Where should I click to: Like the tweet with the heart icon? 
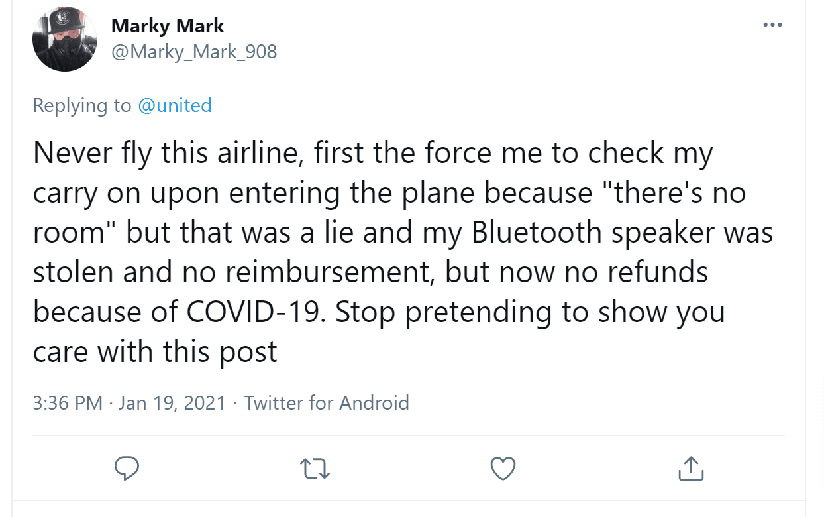pos(503,468)
